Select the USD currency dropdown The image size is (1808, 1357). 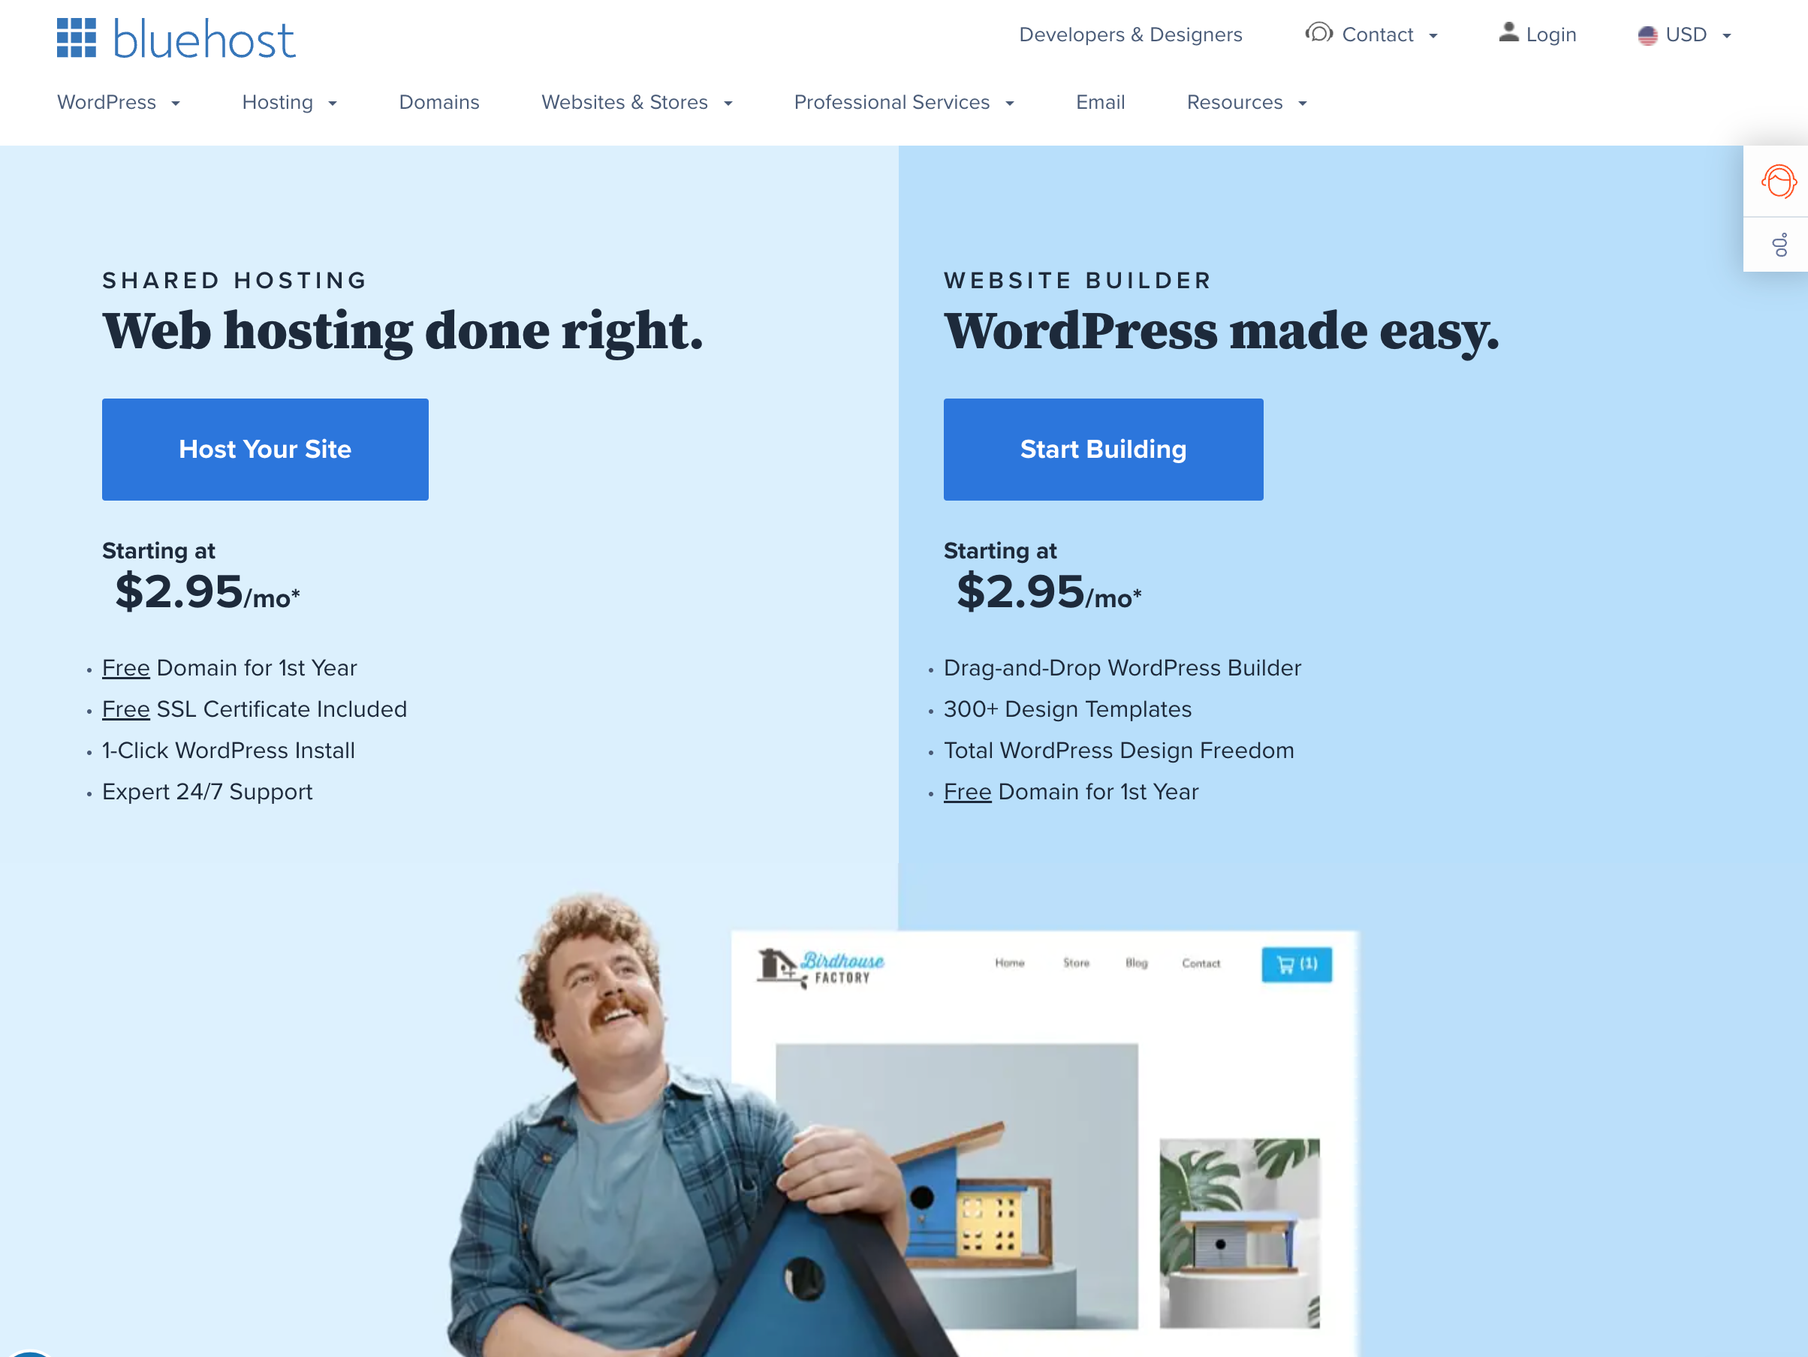(x=1689, y=33)
